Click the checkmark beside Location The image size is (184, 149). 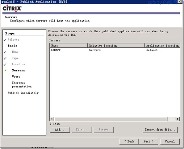click(5, 64)
